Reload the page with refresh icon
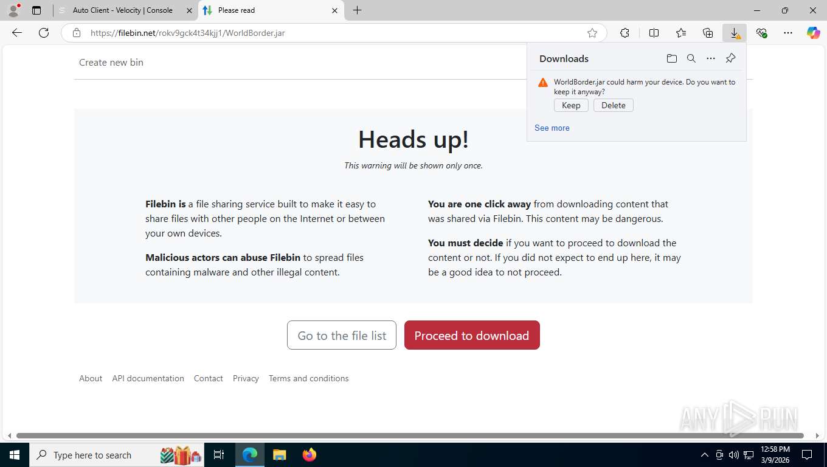This screenshot has height=467, width=827. 44,33
